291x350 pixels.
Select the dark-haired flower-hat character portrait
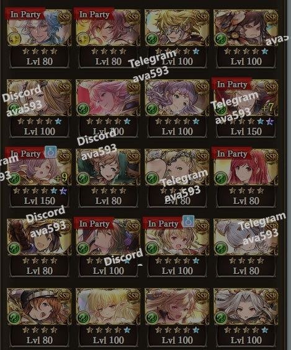click(246, 28)
